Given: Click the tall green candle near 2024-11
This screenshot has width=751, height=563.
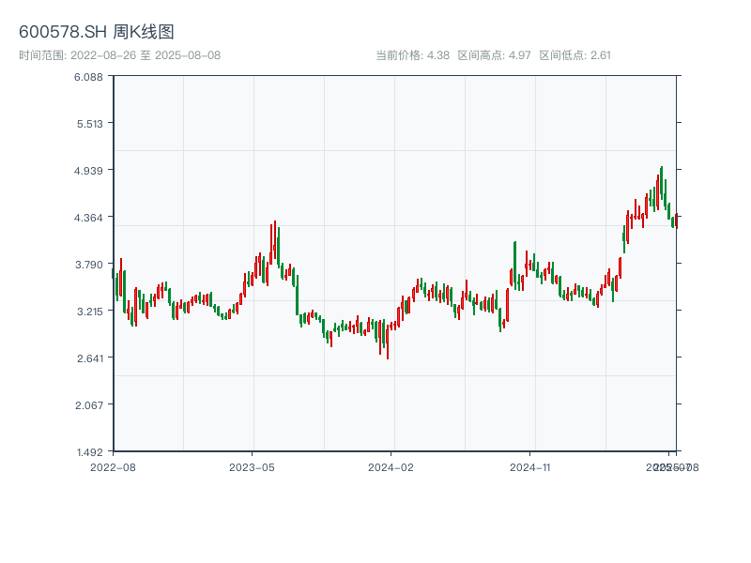Looking at the screenshot, I should 514,265.
